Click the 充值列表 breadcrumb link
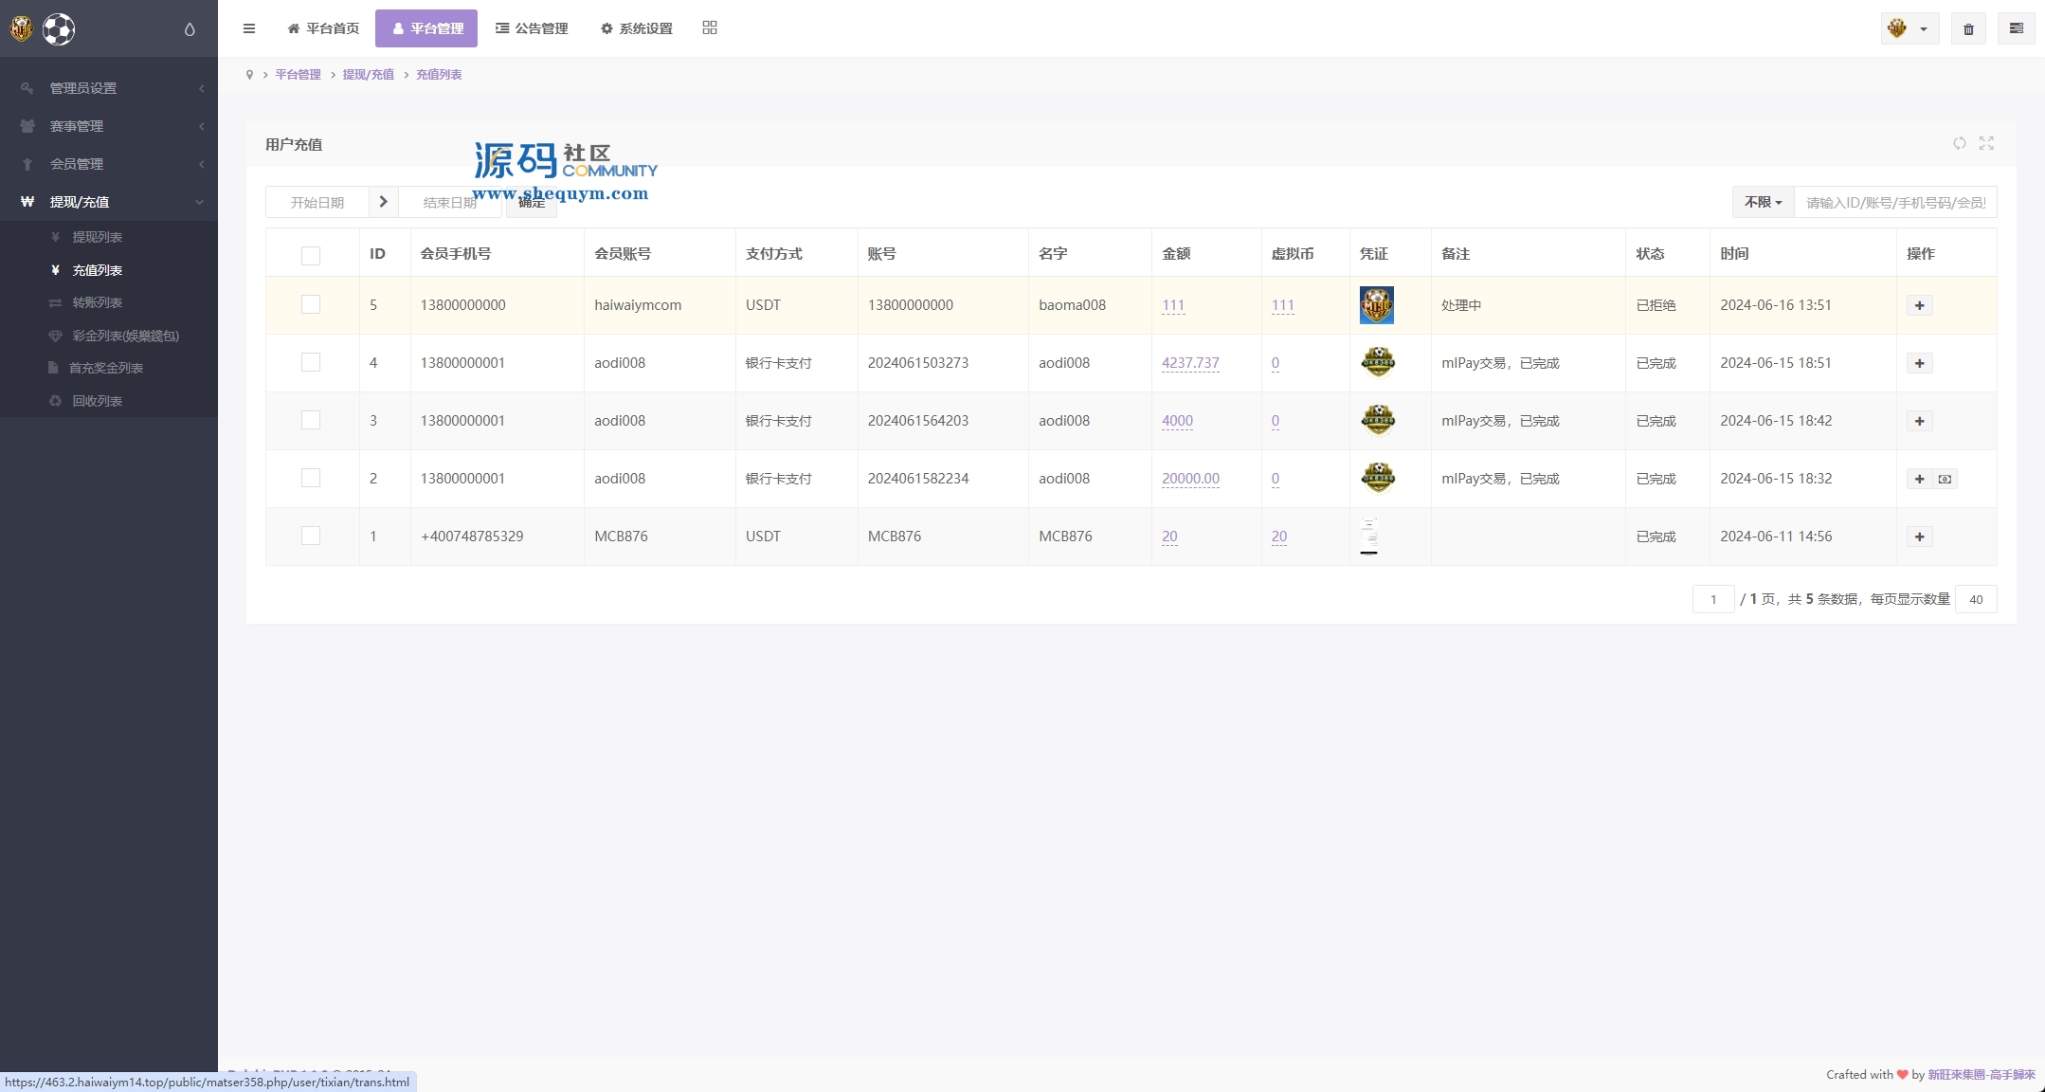Screen dimensions: 2045x1092 (439, 75)
